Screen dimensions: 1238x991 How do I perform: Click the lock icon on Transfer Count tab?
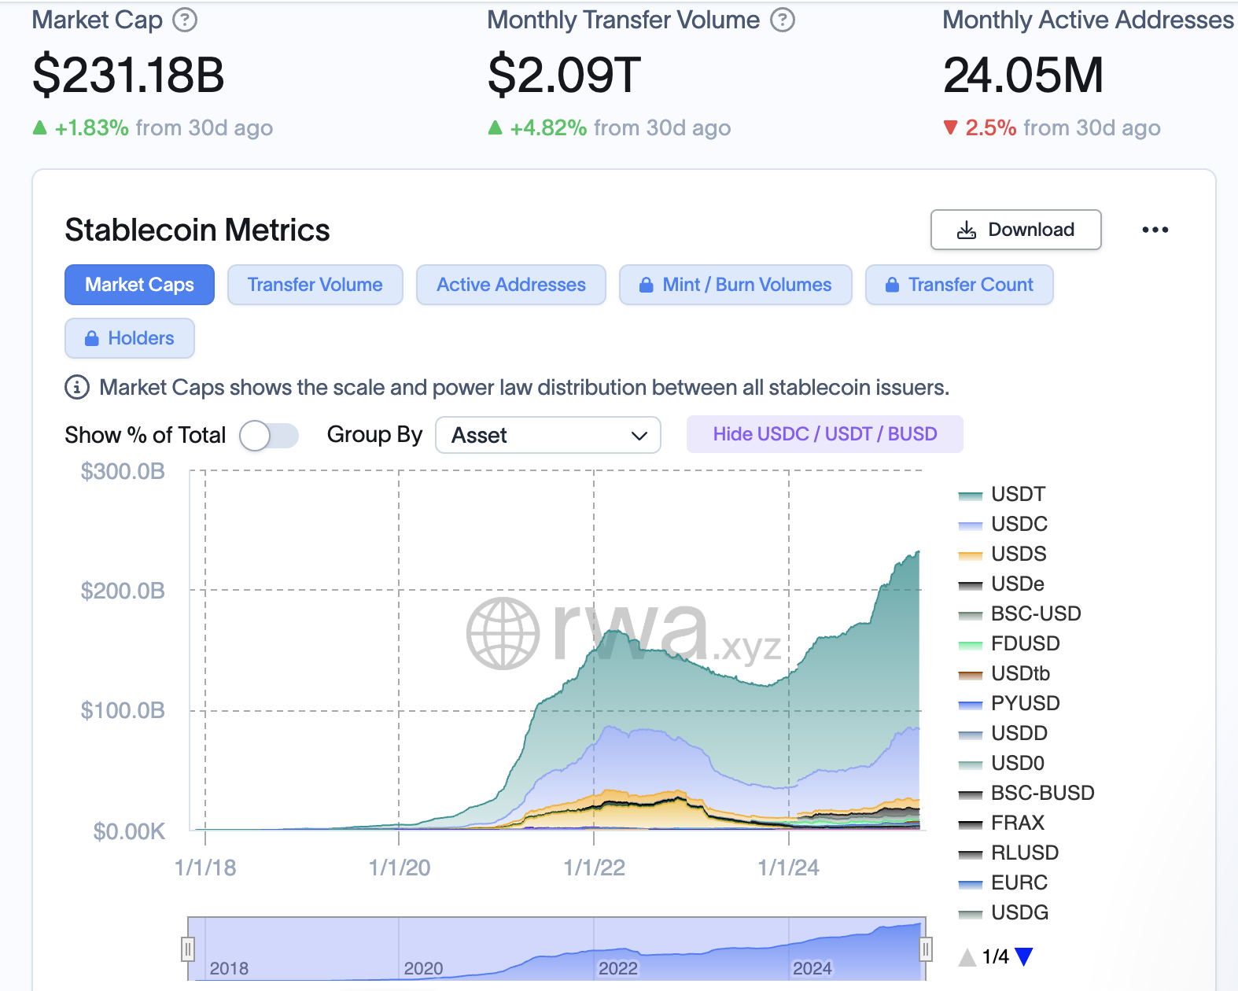892,285
